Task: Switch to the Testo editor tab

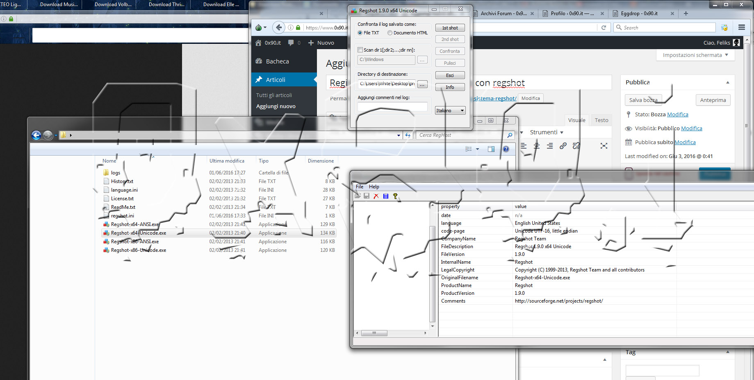Action: (601, 120)
